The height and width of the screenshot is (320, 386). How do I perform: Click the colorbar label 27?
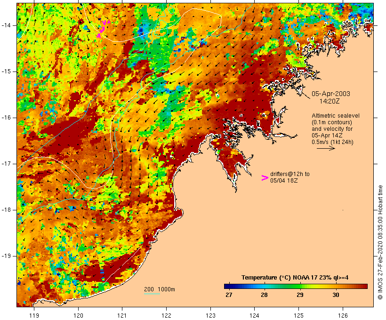pyautogui.click(x=229, y=295)
